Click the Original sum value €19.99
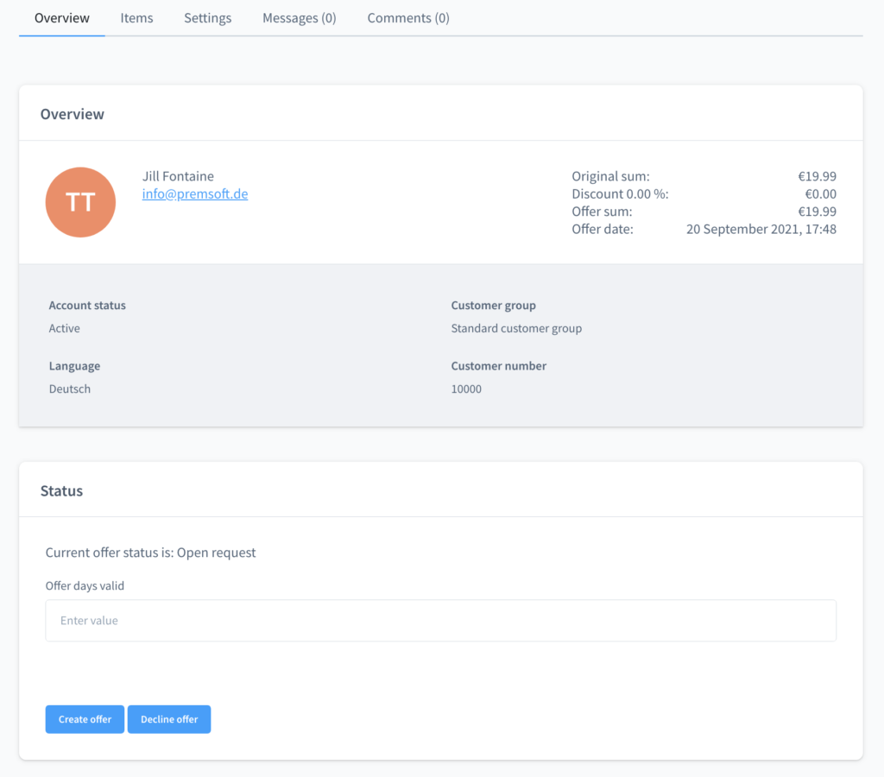This screenshot has height=777, width=884. point(817,176)
